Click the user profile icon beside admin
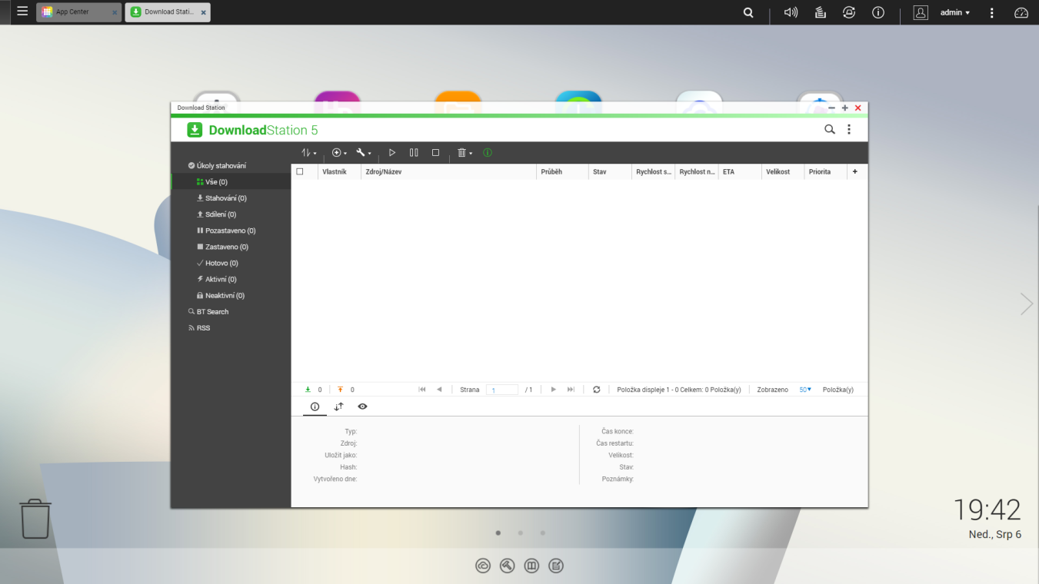Image resolution: width=1039 pixels, height=584 pixels. (921, 12)
